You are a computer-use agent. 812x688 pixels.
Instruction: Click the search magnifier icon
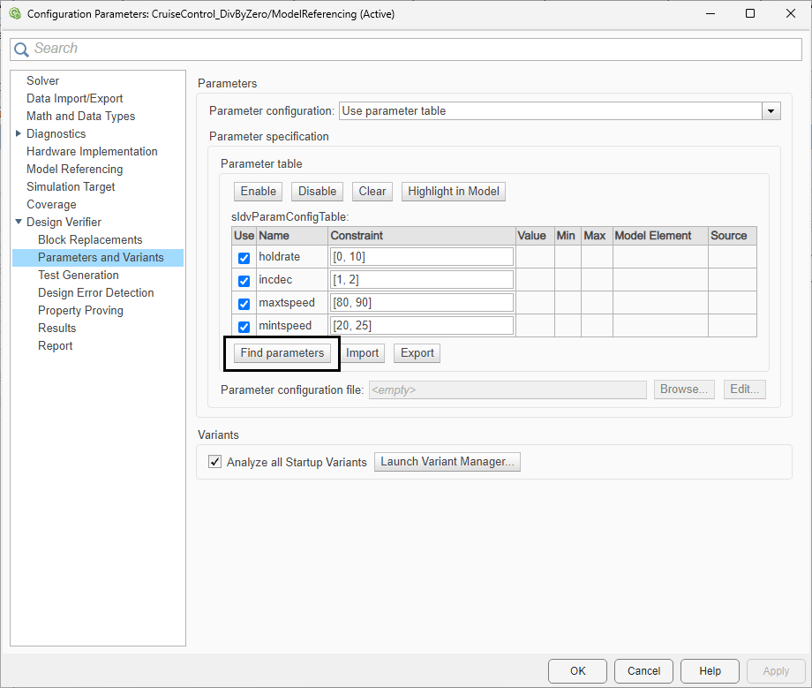[x=21, y=49]
